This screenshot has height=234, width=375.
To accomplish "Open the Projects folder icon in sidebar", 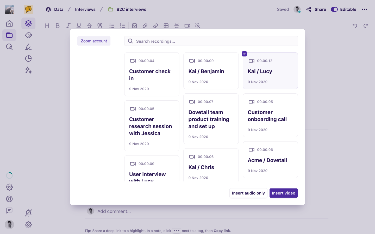I will 9,35.
